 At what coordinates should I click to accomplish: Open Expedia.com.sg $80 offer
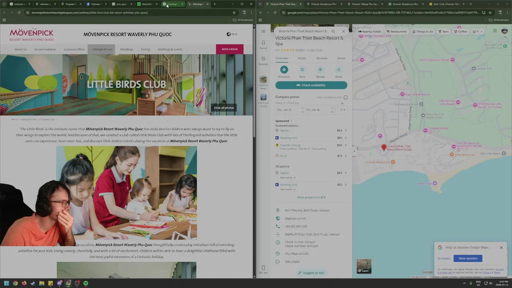pyautogui.click(x=311, y=147)
